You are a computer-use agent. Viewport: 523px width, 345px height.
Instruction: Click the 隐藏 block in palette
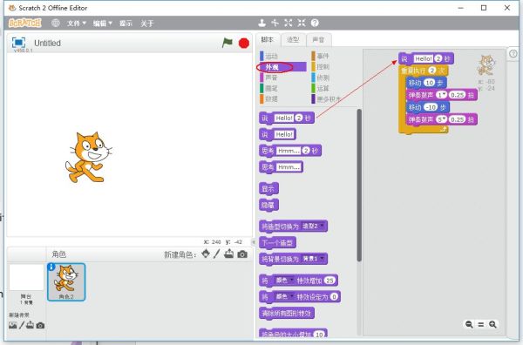268,205
